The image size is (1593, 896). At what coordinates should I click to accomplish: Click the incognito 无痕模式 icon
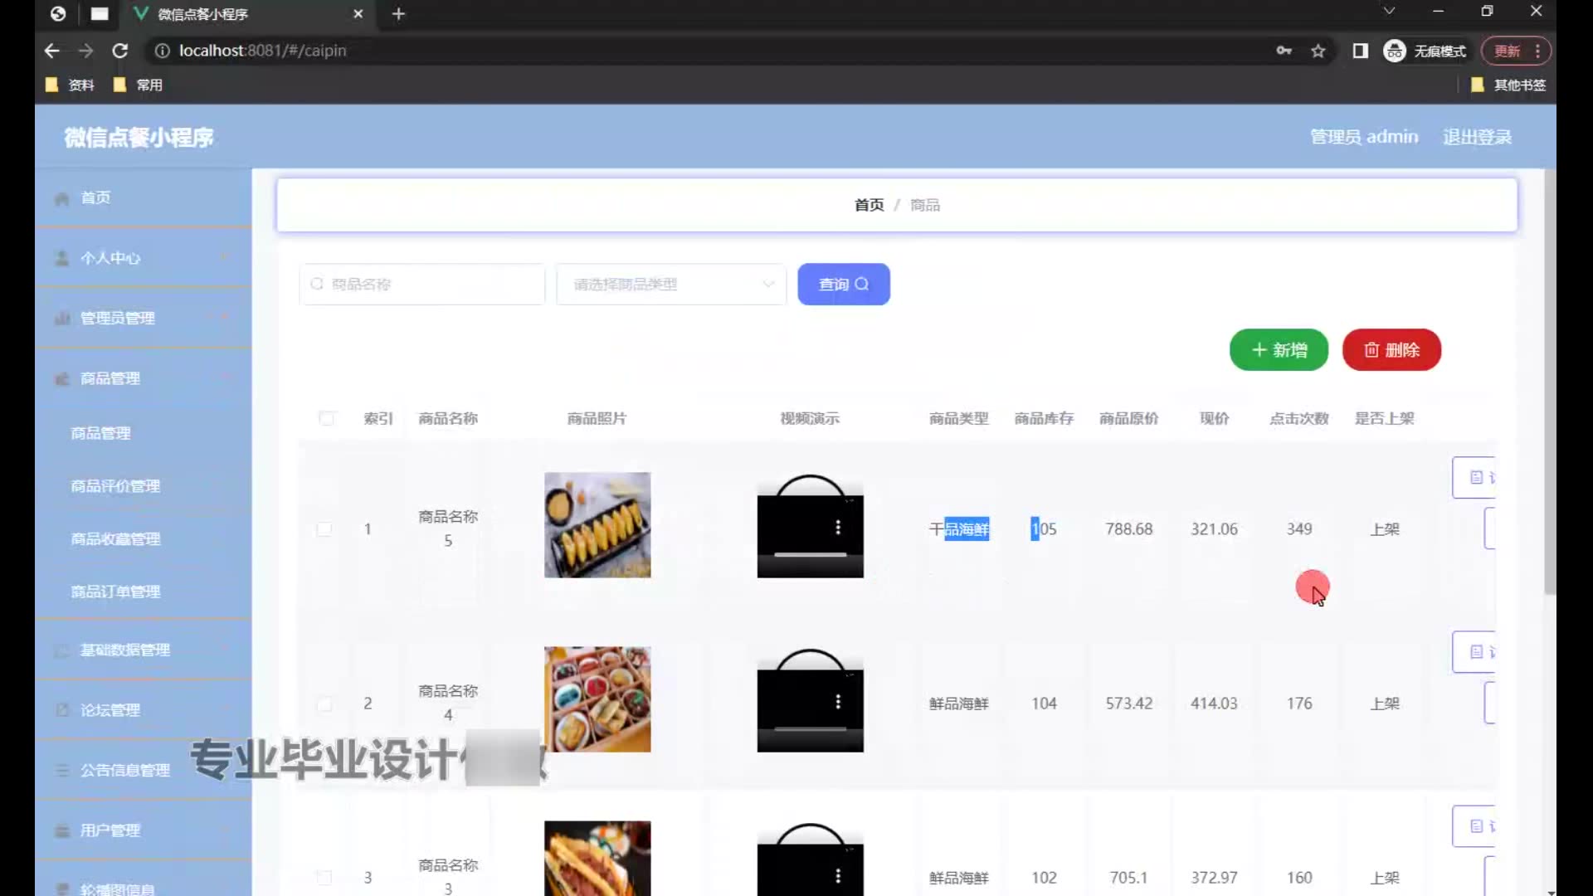1394,51
